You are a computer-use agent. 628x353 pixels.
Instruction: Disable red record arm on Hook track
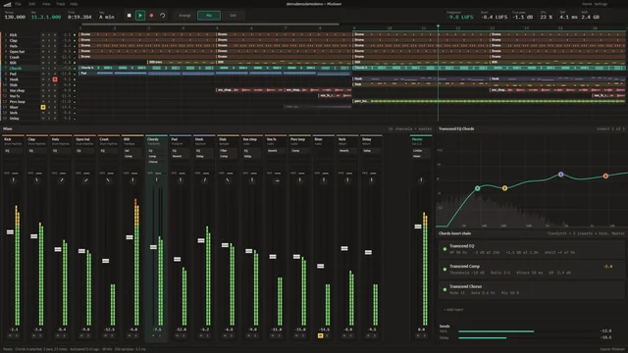tap(55, 79)
